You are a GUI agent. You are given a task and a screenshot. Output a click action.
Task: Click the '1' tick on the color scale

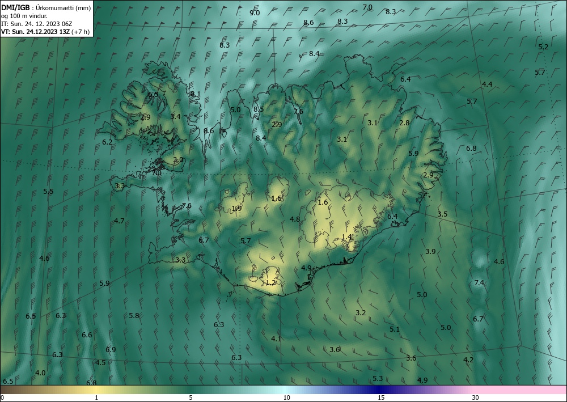click(x=96, y=398)
